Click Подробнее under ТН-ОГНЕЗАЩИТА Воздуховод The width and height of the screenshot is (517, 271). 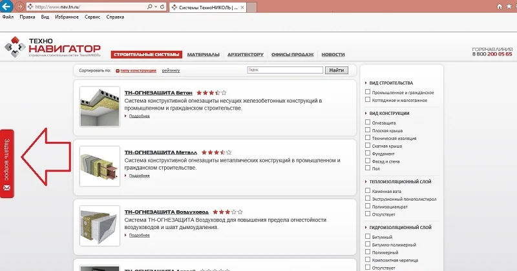pyautogui.click(x=139, y=235)
